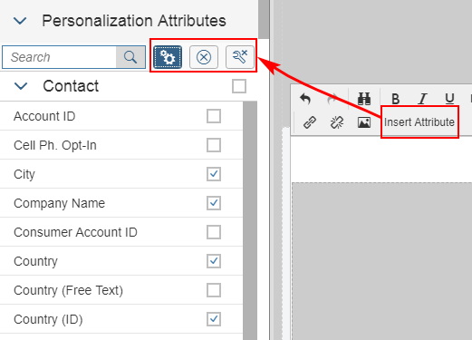Click the Contact group heading
The height and width of the screenshot is (340, 472).
pyautogui.click(x=71, y=86)
